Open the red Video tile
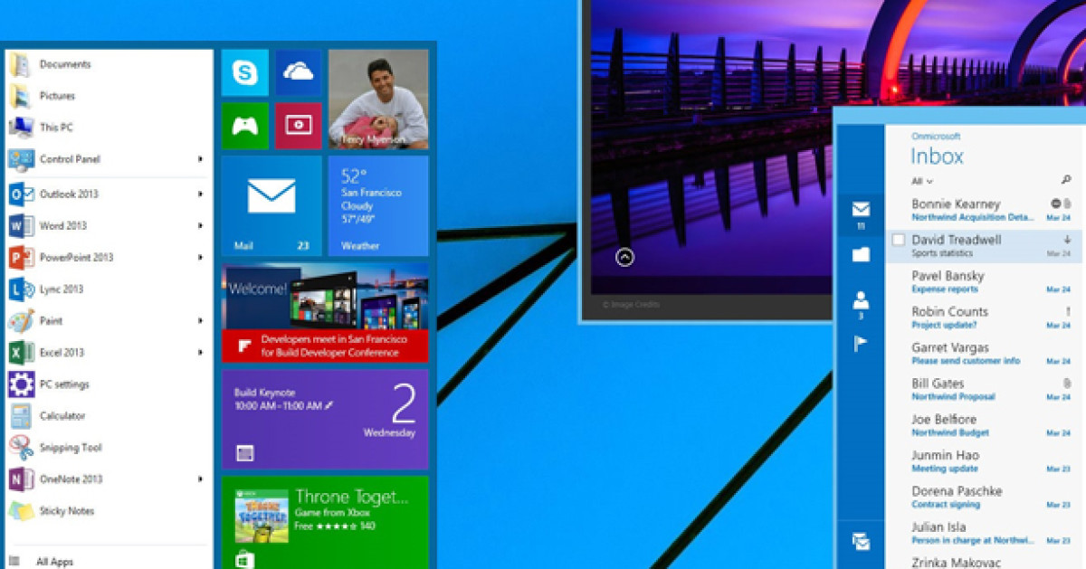Viewport: 1086px width, 569px height. pyautogui.click(x=299, y=126)
